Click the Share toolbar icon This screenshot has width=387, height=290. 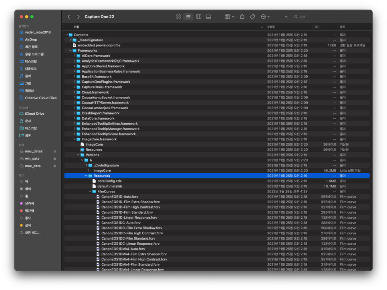tap(242, 16)
